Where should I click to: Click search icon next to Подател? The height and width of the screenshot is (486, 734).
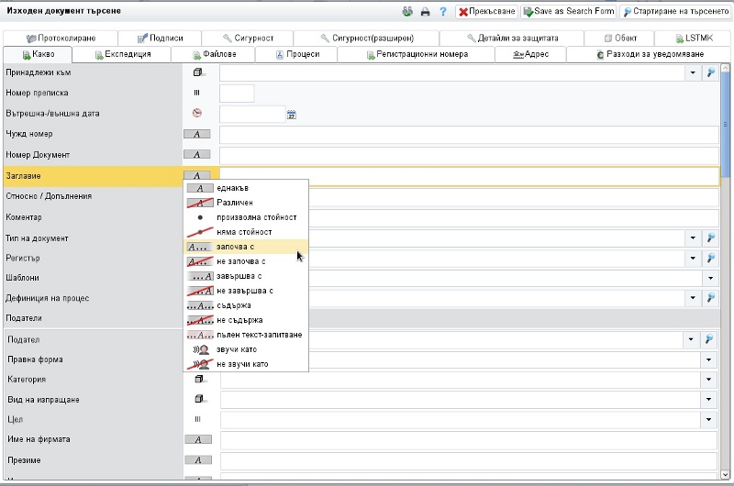pos(708,339)
